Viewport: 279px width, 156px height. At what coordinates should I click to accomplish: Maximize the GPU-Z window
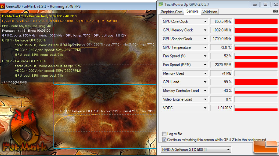[265, 4]
